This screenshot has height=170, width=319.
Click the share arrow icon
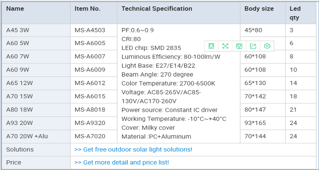tap(253, 46)
